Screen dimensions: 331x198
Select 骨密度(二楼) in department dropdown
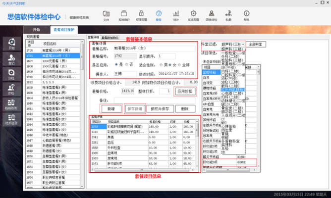pyautogui.click(x=233, y=108)
